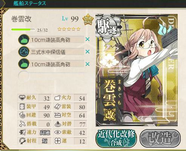Click the third slot green high-angle gun icon
Screen dimensions: 186x151
click(x=24, y=64)
